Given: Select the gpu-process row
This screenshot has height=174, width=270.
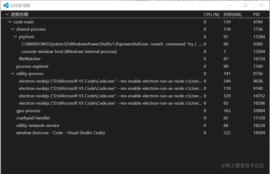Looking at the screenshot, I should (x=28, y=111).
